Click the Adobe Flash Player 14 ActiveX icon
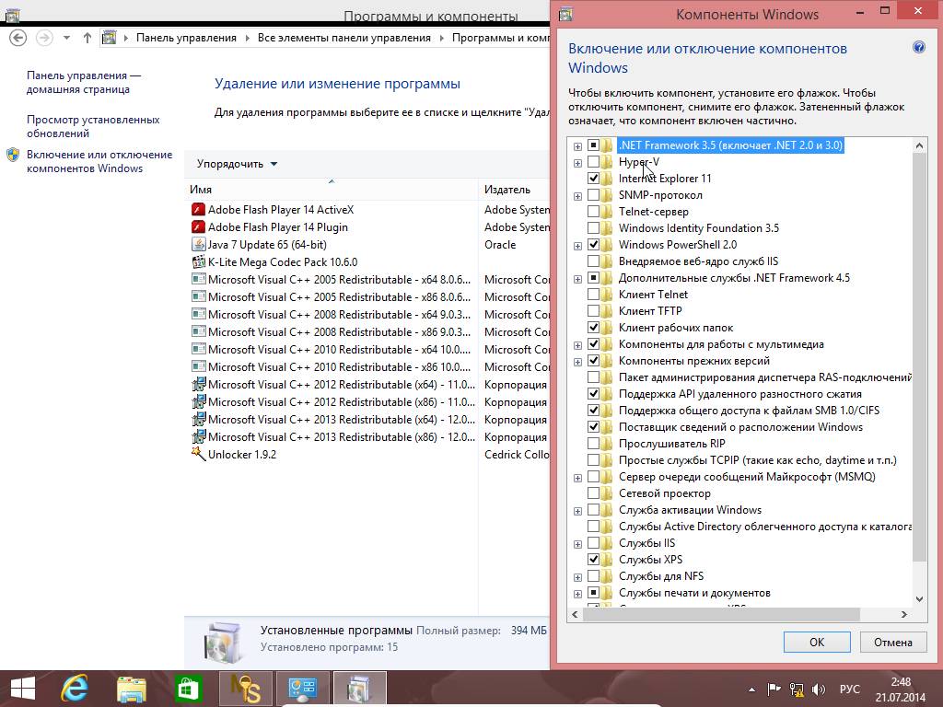Image resolution: width=943 pixels, height=707 pixels. [198, 210]
